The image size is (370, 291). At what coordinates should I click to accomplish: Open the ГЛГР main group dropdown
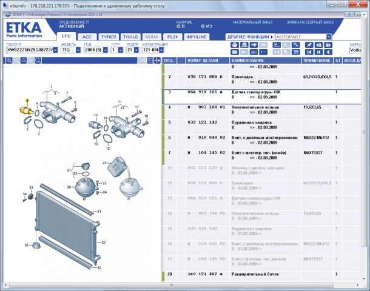click(121, 50)
